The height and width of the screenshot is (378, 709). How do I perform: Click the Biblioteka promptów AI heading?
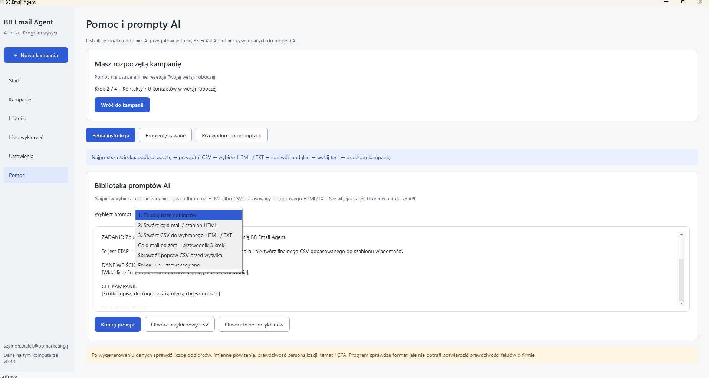132,186
